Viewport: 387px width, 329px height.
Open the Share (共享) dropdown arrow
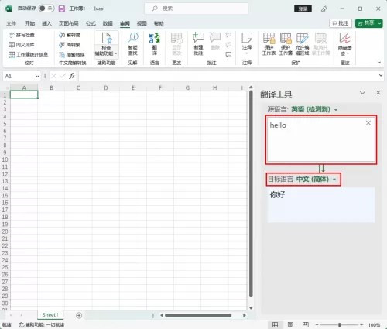379,23
